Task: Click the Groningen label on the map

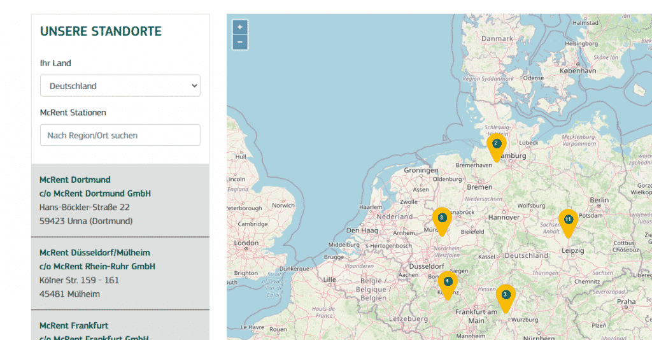Action: pyautogui.click(x=421, y=171)
